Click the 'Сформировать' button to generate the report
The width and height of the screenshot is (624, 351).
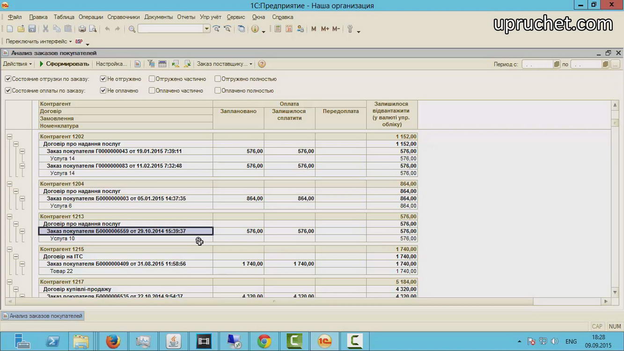pyautogui.click(x=64, y=64)
